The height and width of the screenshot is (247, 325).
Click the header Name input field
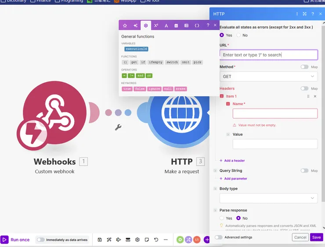click(275, 113)
